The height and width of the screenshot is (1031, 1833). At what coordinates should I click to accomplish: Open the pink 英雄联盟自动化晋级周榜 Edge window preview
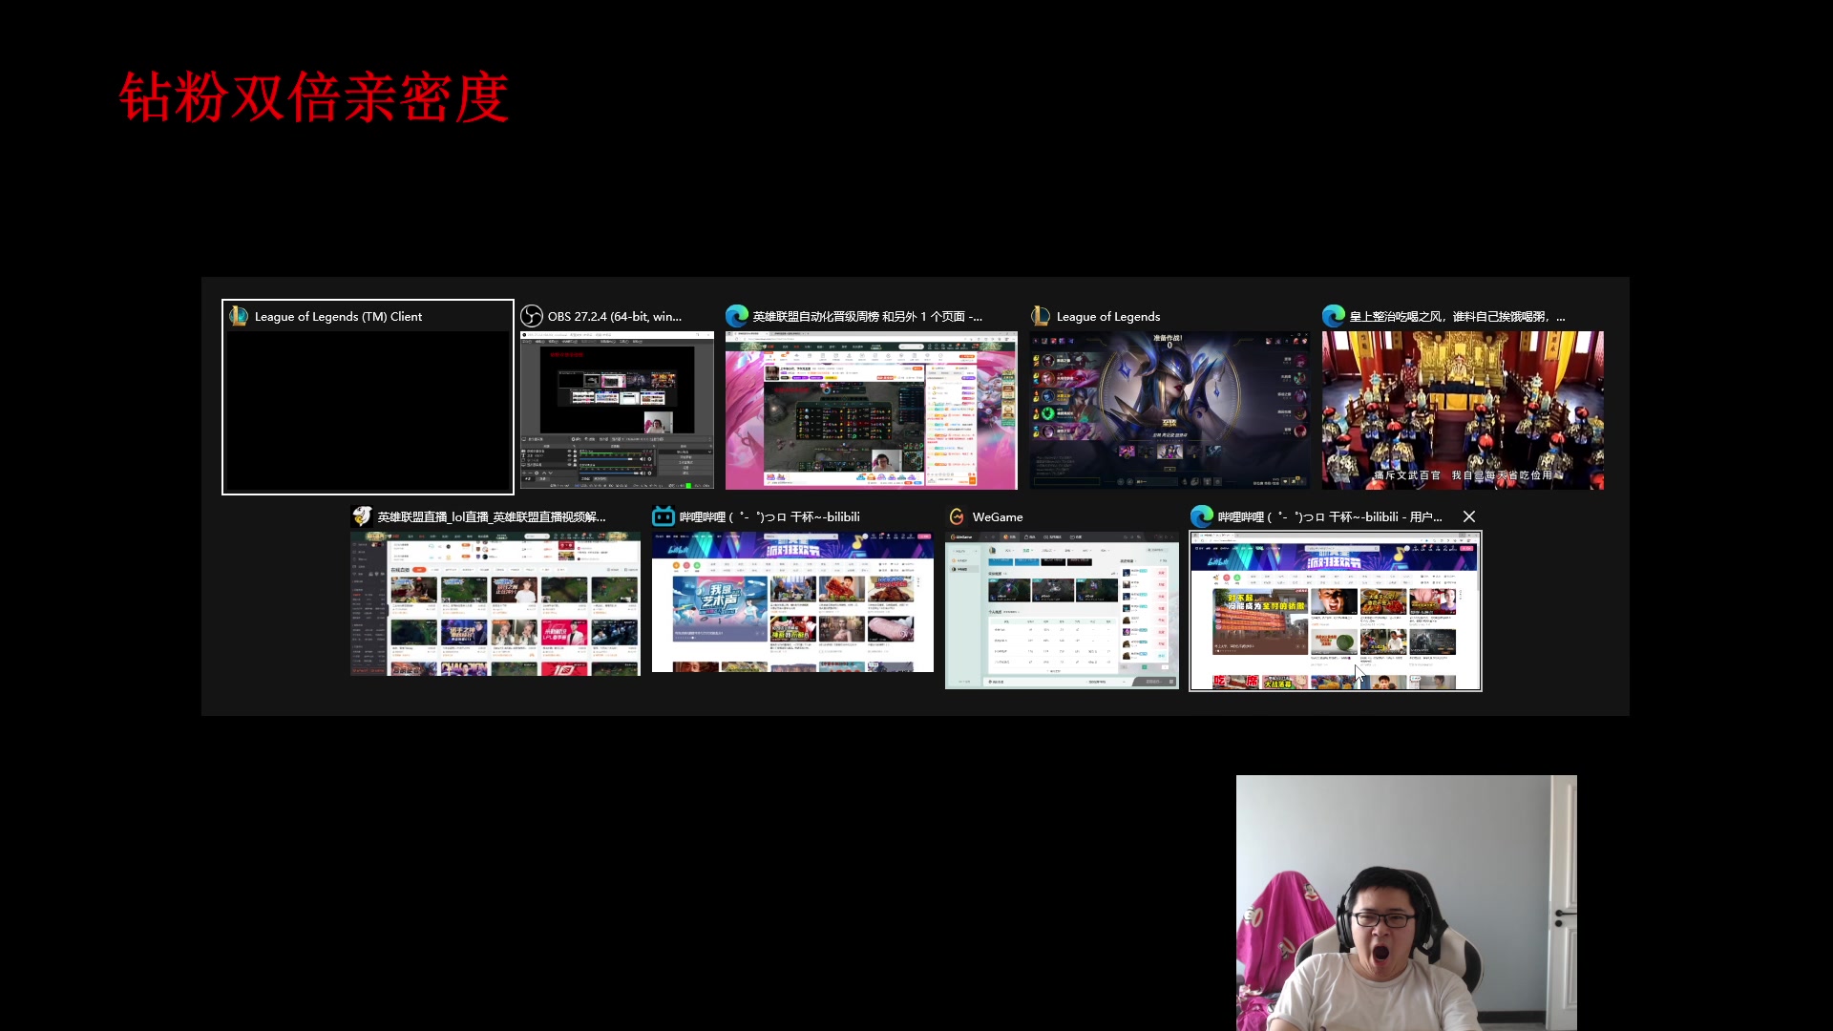[871, 410]
